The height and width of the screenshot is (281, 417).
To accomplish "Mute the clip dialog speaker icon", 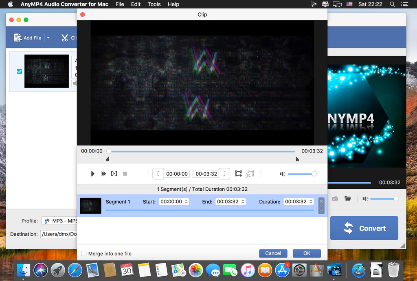I will (x=283, y=174).
